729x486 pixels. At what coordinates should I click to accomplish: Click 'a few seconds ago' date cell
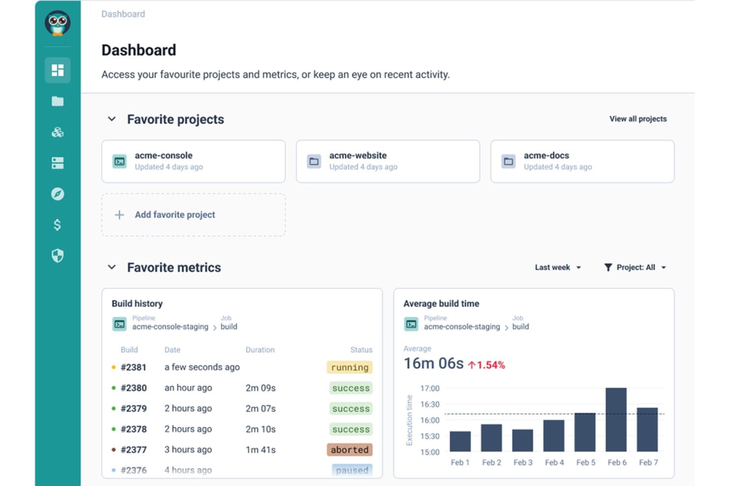tap(202, 367)
